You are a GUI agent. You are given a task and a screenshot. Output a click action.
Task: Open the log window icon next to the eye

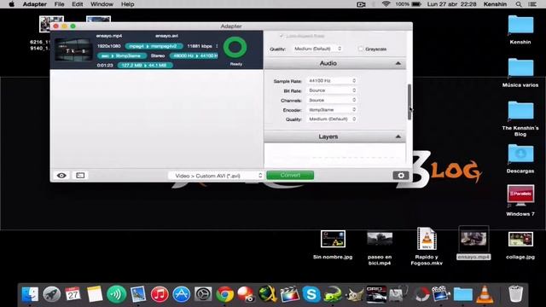[x=80, y=176]
